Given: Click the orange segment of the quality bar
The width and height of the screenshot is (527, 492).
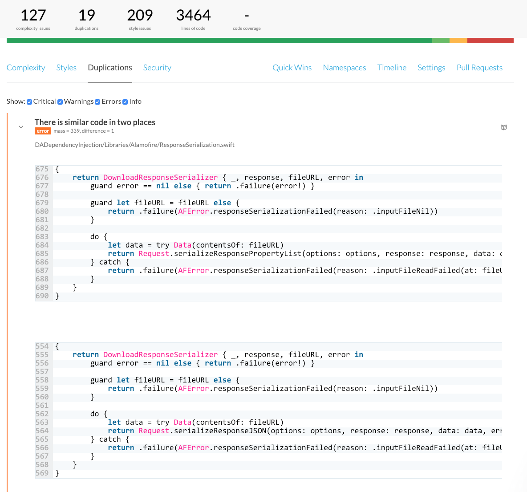Looking at the screenshot, I should (458, 41).
